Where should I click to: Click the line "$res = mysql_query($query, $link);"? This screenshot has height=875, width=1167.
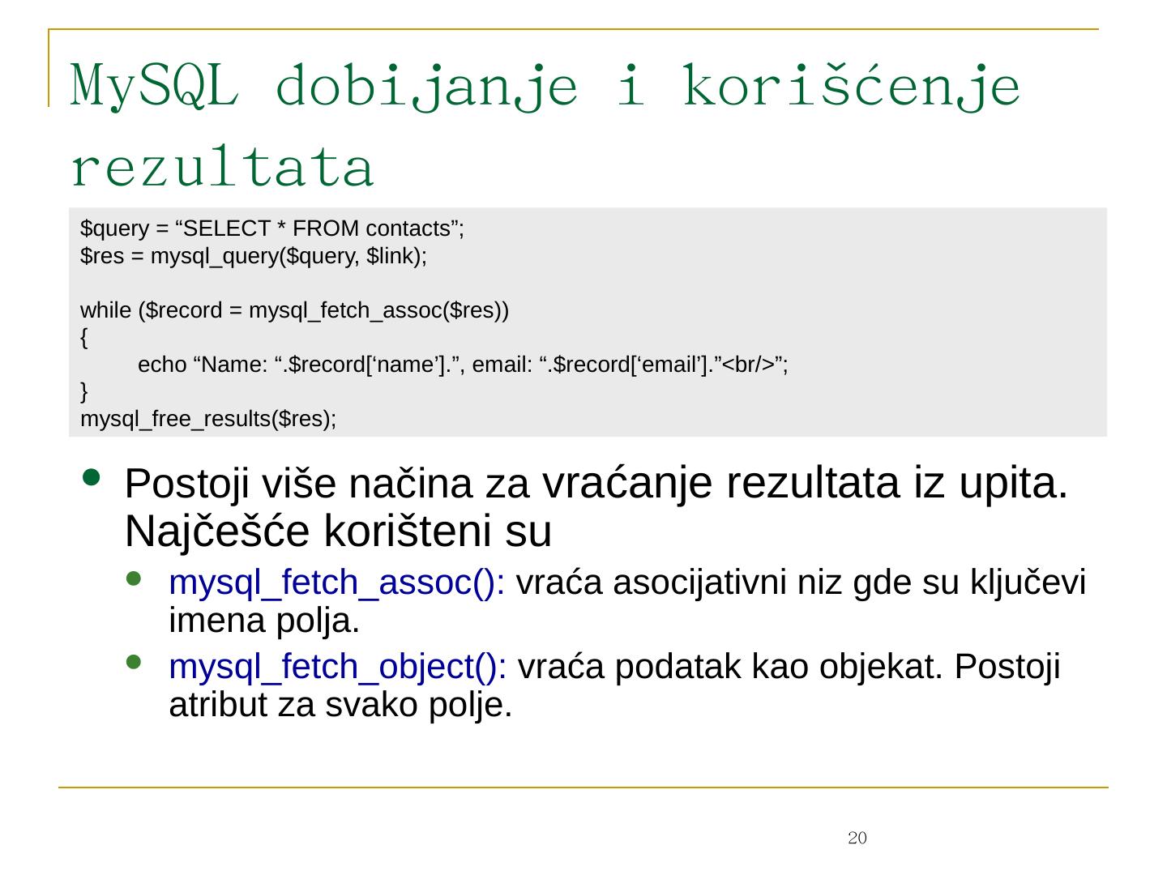pyautogui.click(x=254, y=257)
